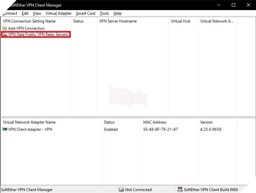The width and height of the screenshot is (256, 193).
Task: Click the Not Connected status bar icon
Action: (121, 189)
